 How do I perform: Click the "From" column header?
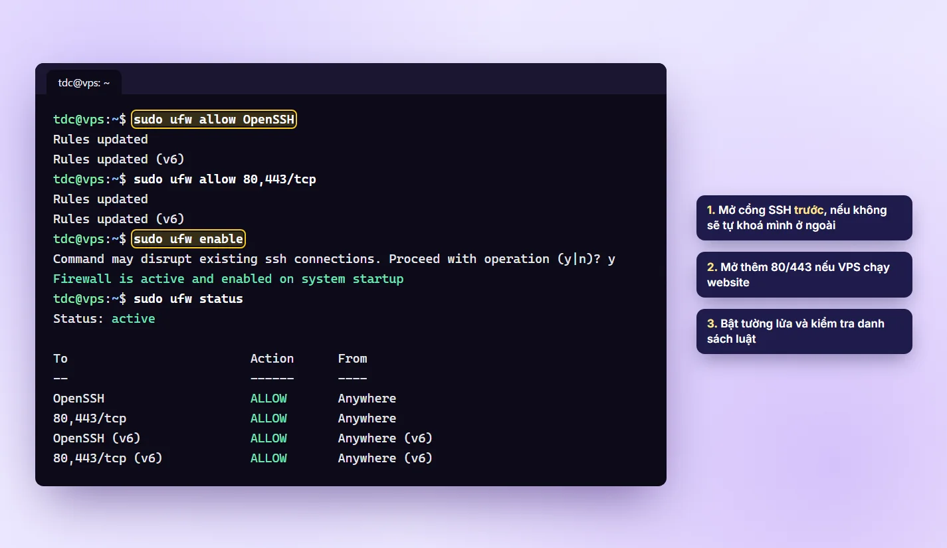click(x=352, y=359)
